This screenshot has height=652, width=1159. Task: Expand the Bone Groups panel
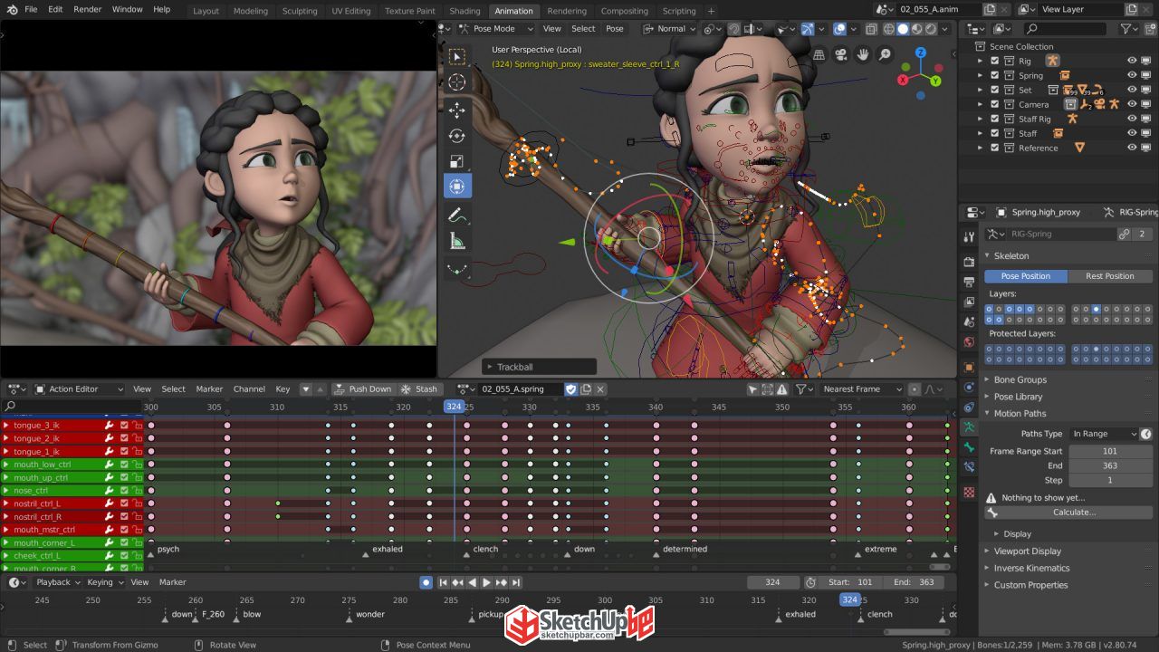[1020, 379]
